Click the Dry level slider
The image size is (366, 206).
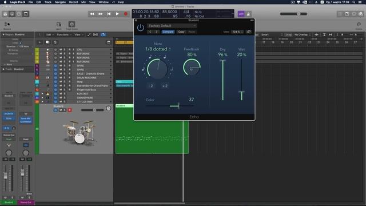click(x=223, y=80)
